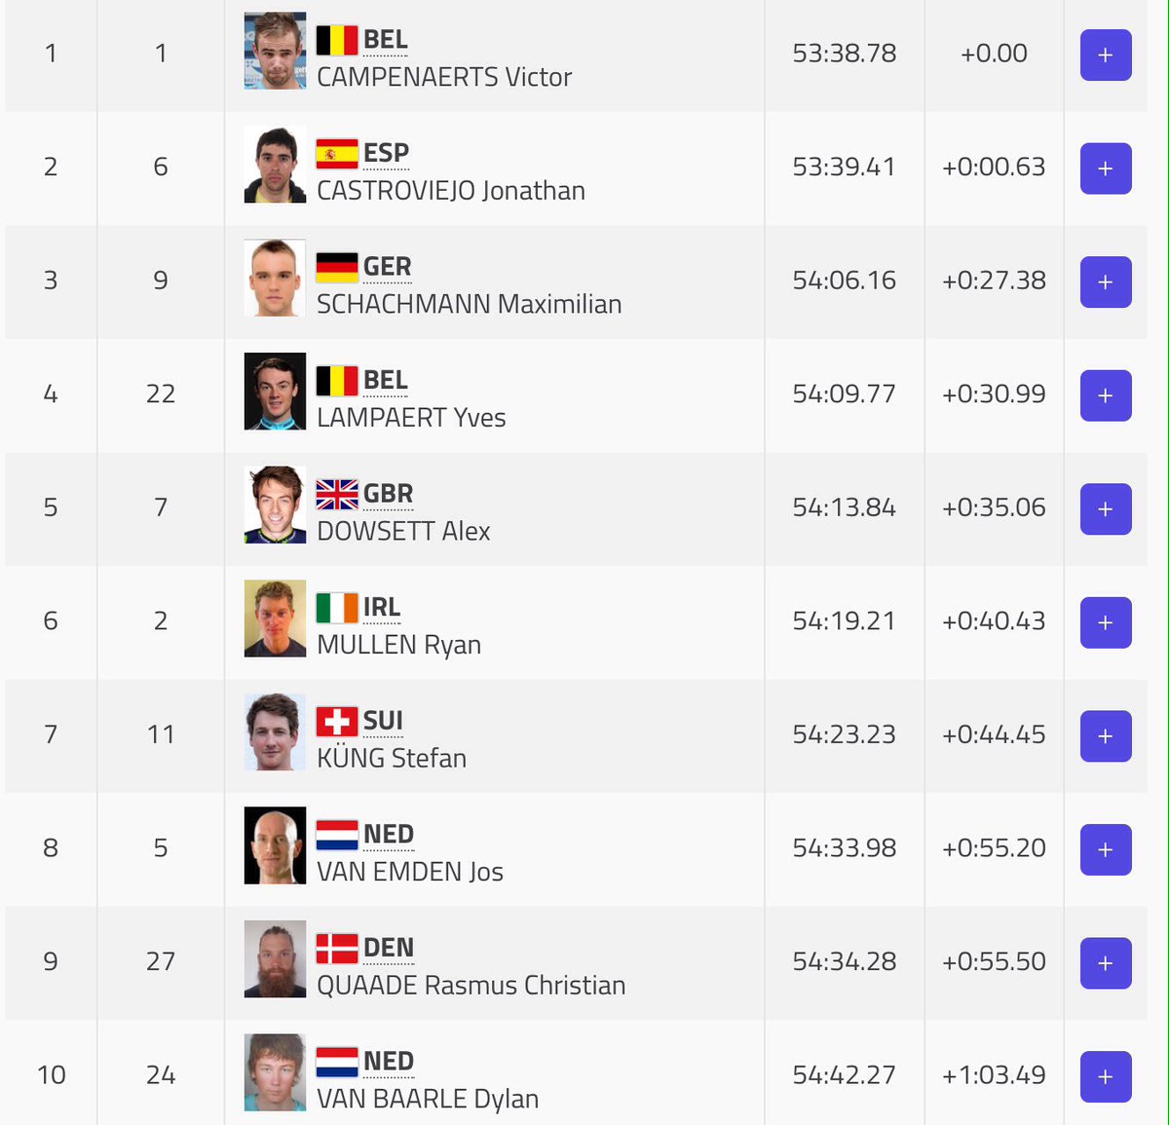Click the Danish flag next to DEN
The width and height of the screenshot is (1169, 1125).
click(337, 949)
